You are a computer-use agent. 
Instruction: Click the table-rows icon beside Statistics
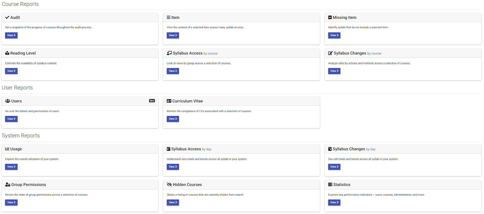coord(330,184)
